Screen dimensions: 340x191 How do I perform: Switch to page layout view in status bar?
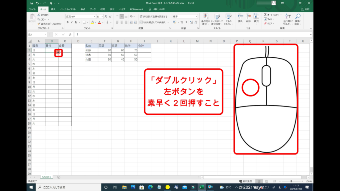[x=265, y=181]
